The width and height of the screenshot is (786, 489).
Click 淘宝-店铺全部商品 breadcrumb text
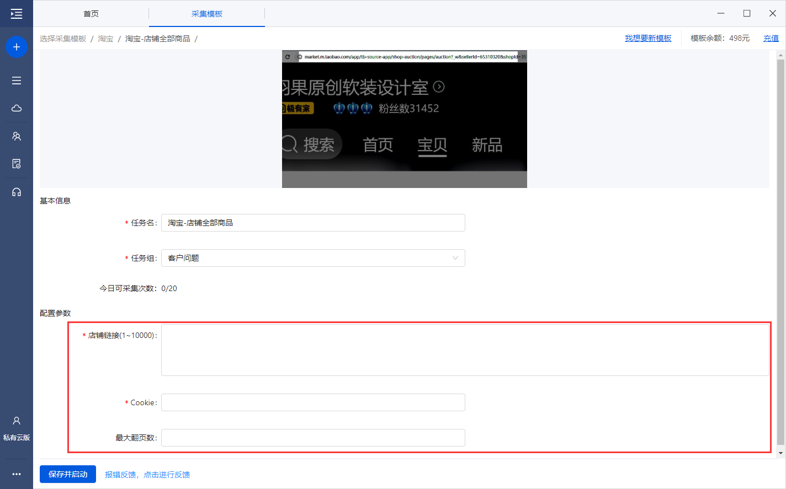[157, 39]
